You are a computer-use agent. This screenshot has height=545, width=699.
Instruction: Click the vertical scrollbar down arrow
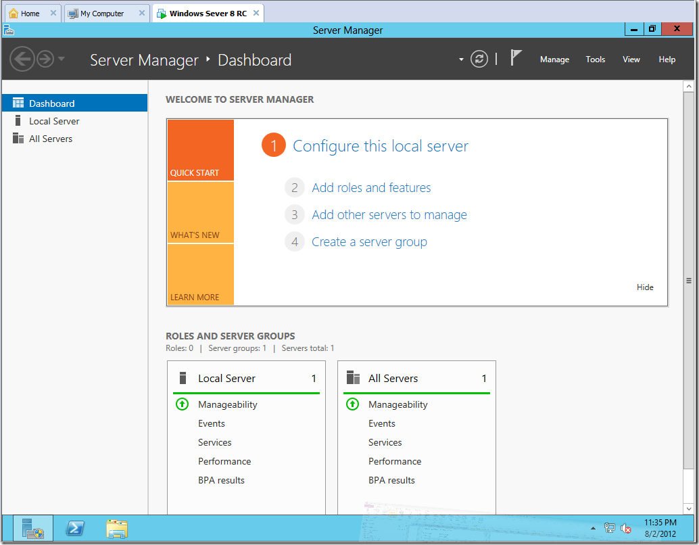click(x=688, y=508)
